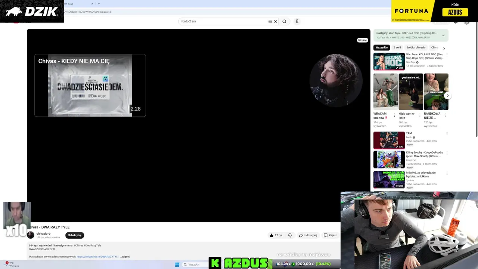Open the Mówiłeś, że od przyjazdu thumbnail
478x269 pixels.
point(389,179)
